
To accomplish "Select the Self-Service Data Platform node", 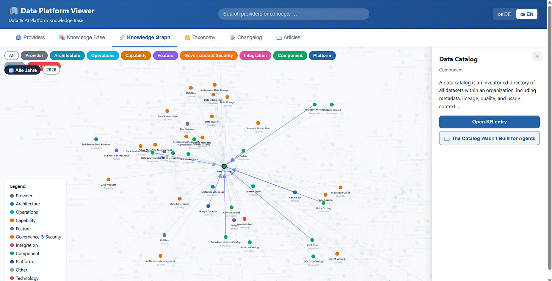I will [x=96, y=139].
